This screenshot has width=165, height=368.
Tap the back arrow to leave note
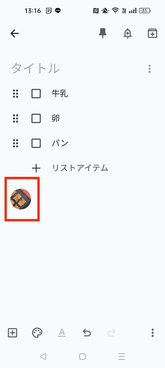coord(15,33)
